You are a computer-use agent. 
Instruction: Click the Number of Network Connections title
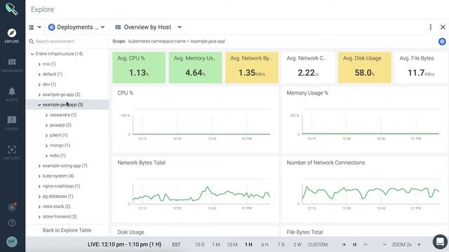(x=326, y=162)
